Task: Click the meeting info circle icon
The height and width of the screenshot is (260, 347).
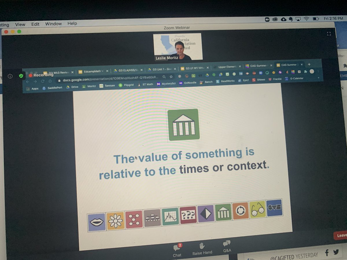Action: tap(10, 76)
